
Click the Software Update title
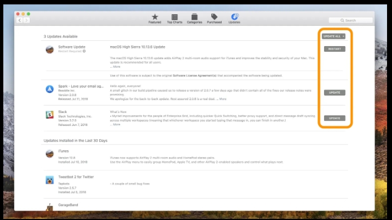[x=72, y=47]
